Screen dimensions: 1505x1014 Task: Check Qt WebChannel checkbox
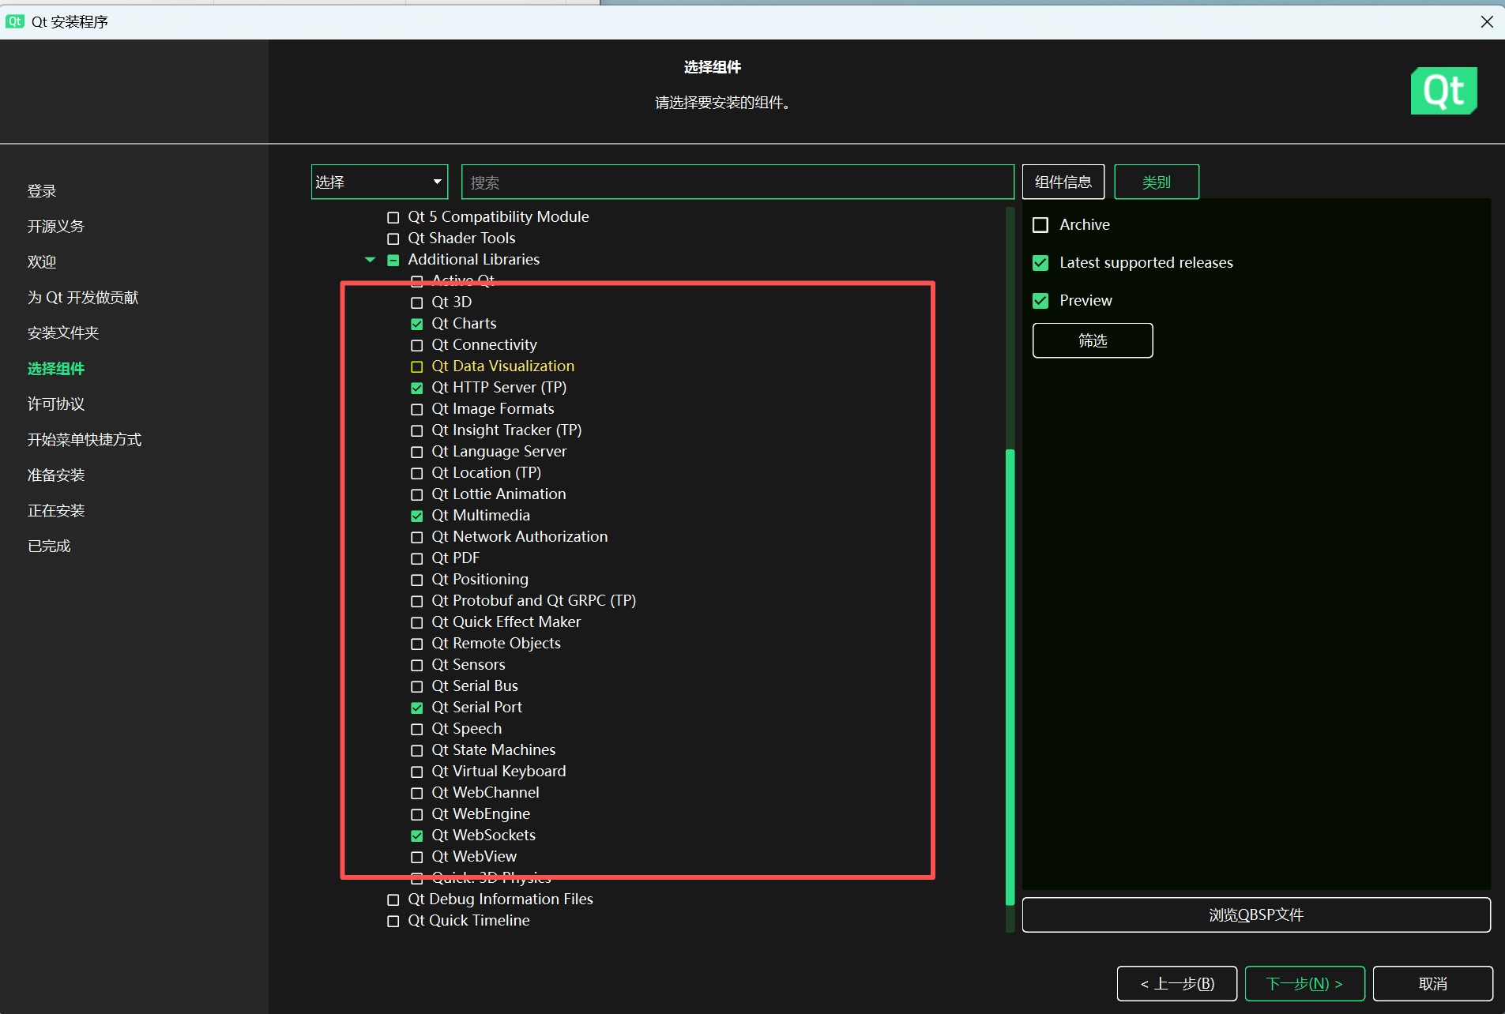[x=416, y=793]
